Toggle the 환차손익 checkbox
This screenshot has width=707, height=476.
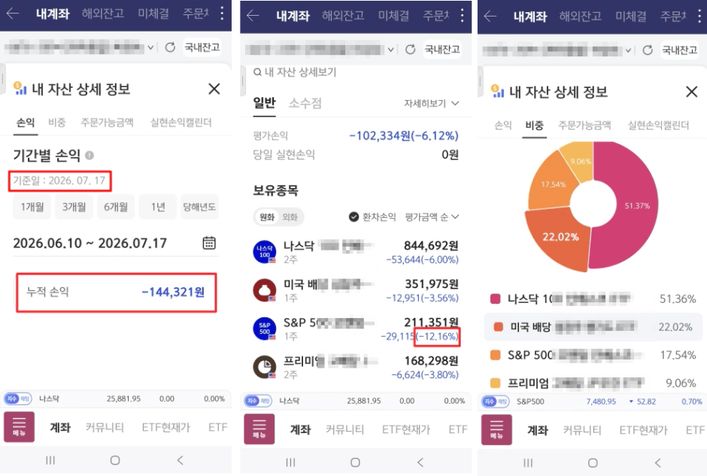tap(354, 217)
